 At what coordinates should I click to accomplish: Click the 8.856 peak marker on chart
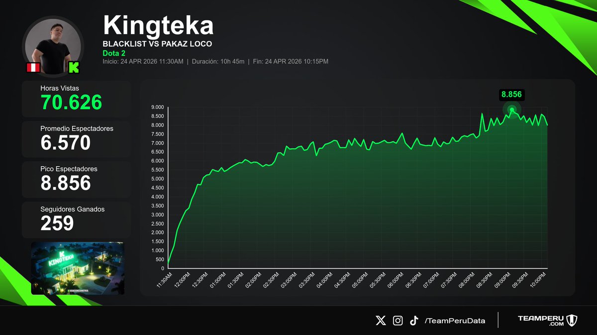click(511, 110)
